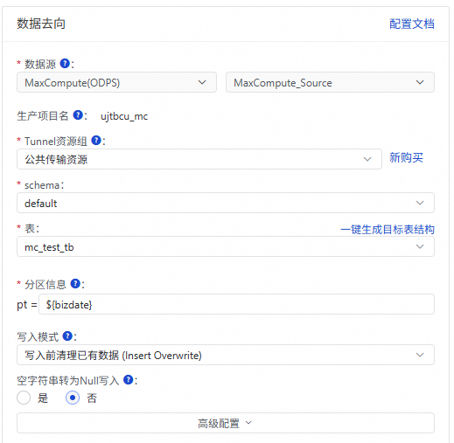The width and height of the screenshot is (454, 443).
Task: Open 写入模式 Insert Overwrite dropdown
Action: pyautogui.click(x=226, y=355)
